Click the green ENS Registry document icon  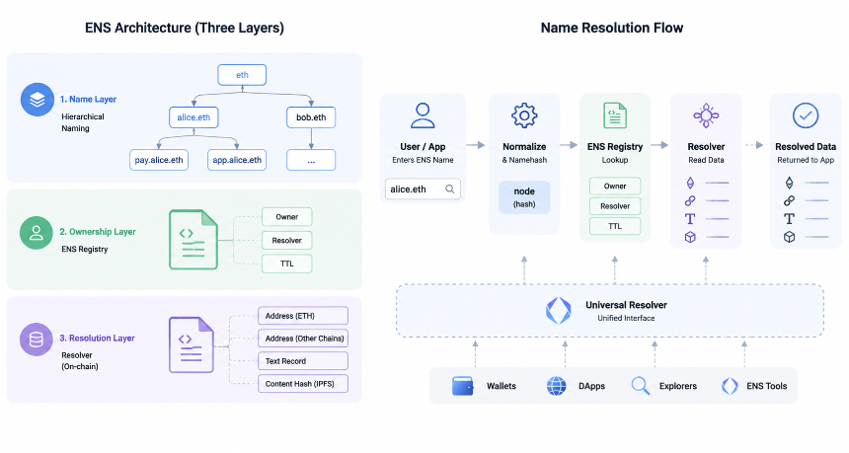coord(193,240)
